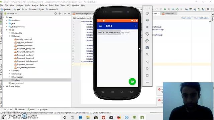The image size is (214, 120).
Task: Click the scroll-from-source target icon
Action: [56, 14]
